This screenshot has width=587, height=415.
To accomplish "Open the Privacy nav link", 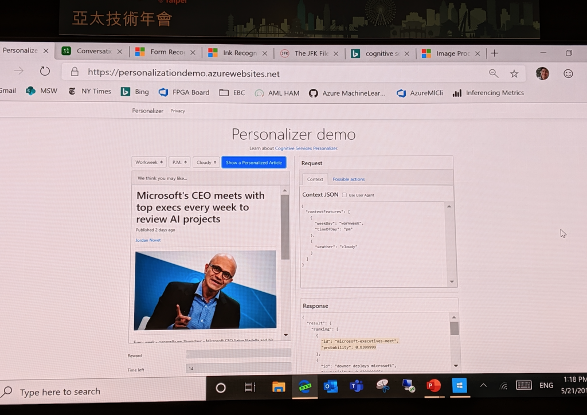I will click(178, 111).
